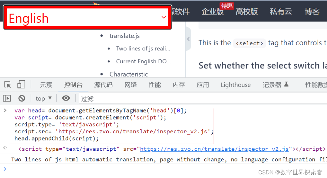This screenshot has height=178, width=327.
Task: Open the 性能 tab
Action: pyautogui.click(x=155, y=85)
